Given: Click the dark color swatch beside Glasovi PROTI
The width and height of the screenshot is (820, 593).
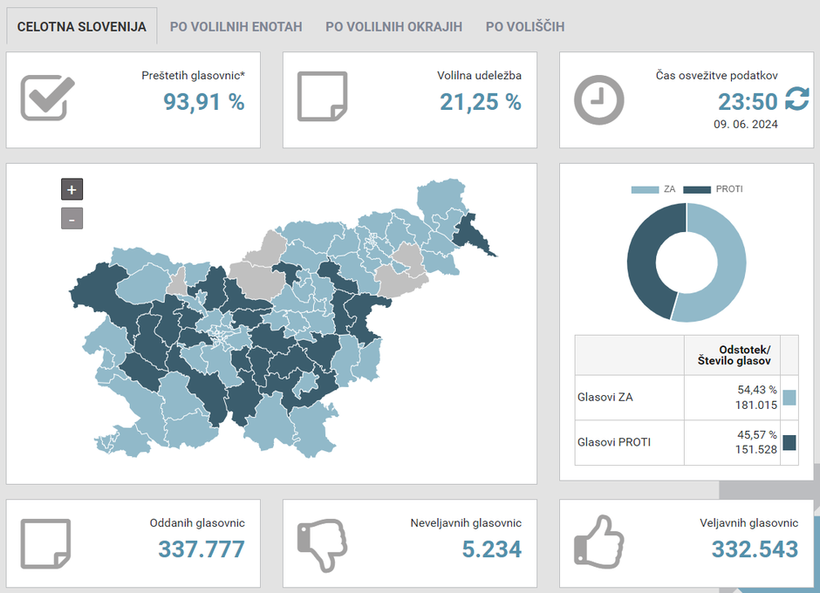Looking at the screenshot, I should coord(789,444).
